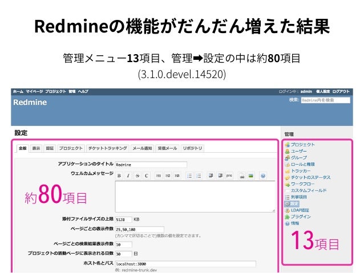
Task: Switch to 認証 settings tab
Action: click(x=50, y=148)
